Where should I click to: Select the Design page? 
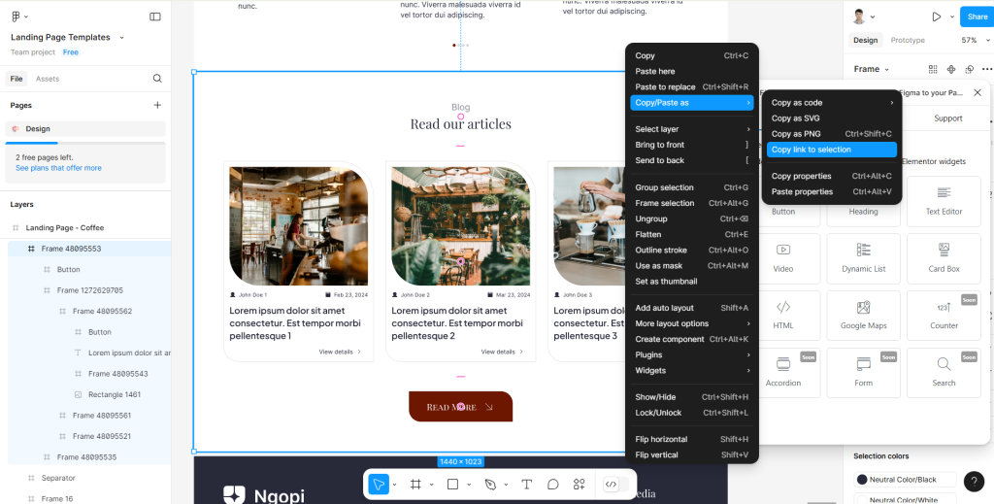(85, 129)
